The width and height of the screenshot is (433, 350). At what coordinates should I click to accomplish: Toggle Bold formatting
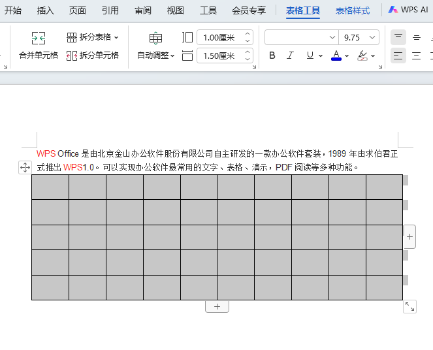click(272, 56)
